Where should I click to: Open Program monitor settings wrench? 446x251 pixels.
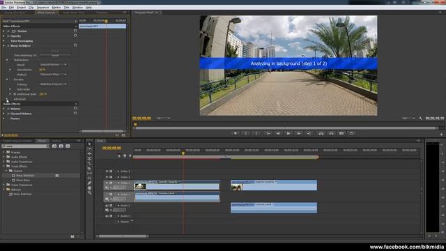[421, 119]
